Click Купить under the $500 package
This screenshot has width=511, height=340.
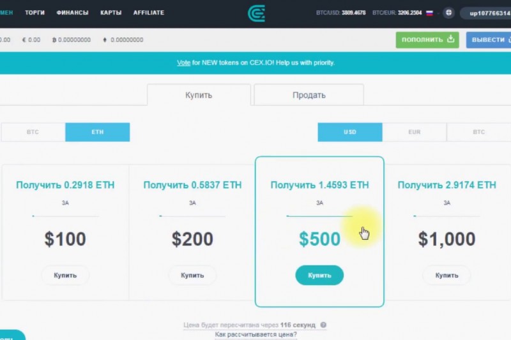click(319, 276)
